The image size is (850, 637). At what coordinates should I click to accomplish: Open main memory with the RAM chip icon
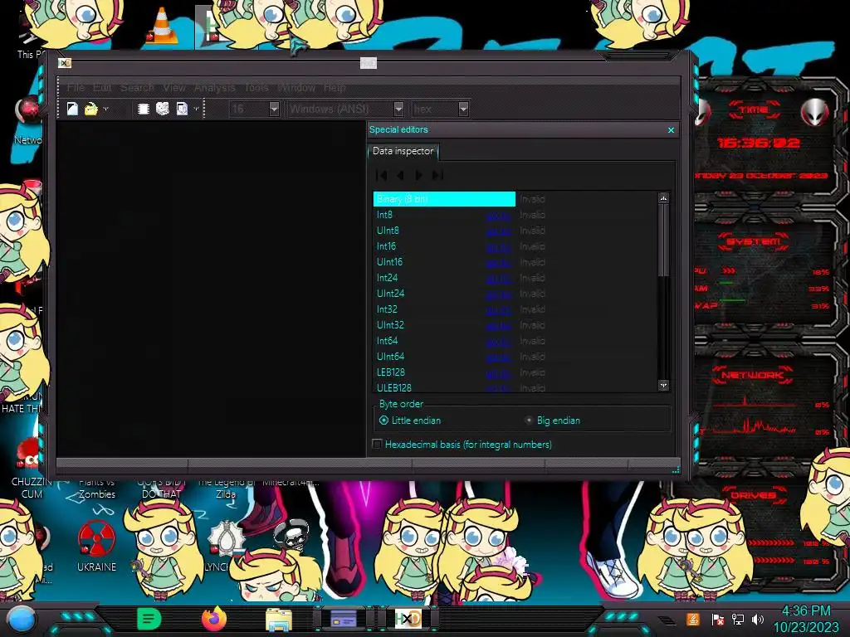pyautogui.click(x=143, y=109)
